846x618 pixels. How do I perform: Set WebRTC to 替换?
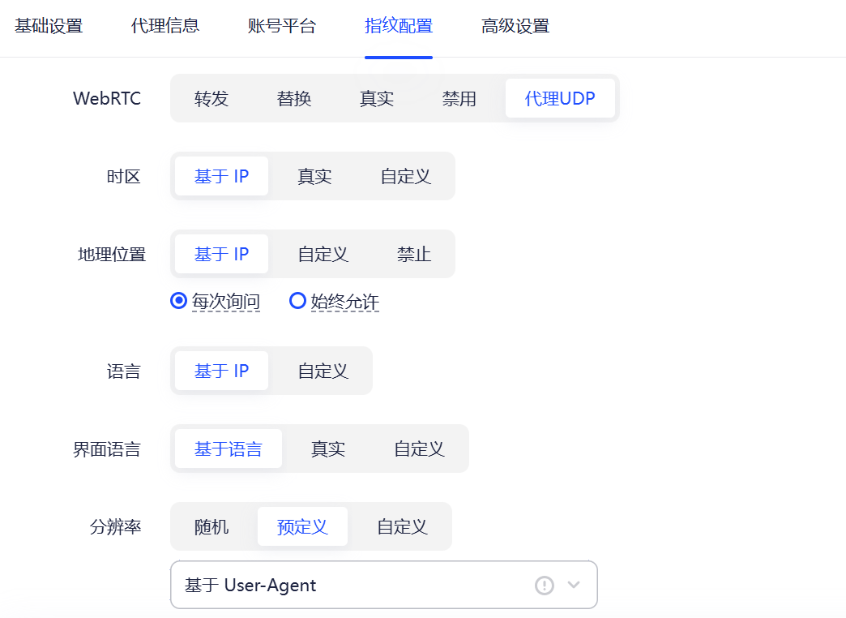294,98
